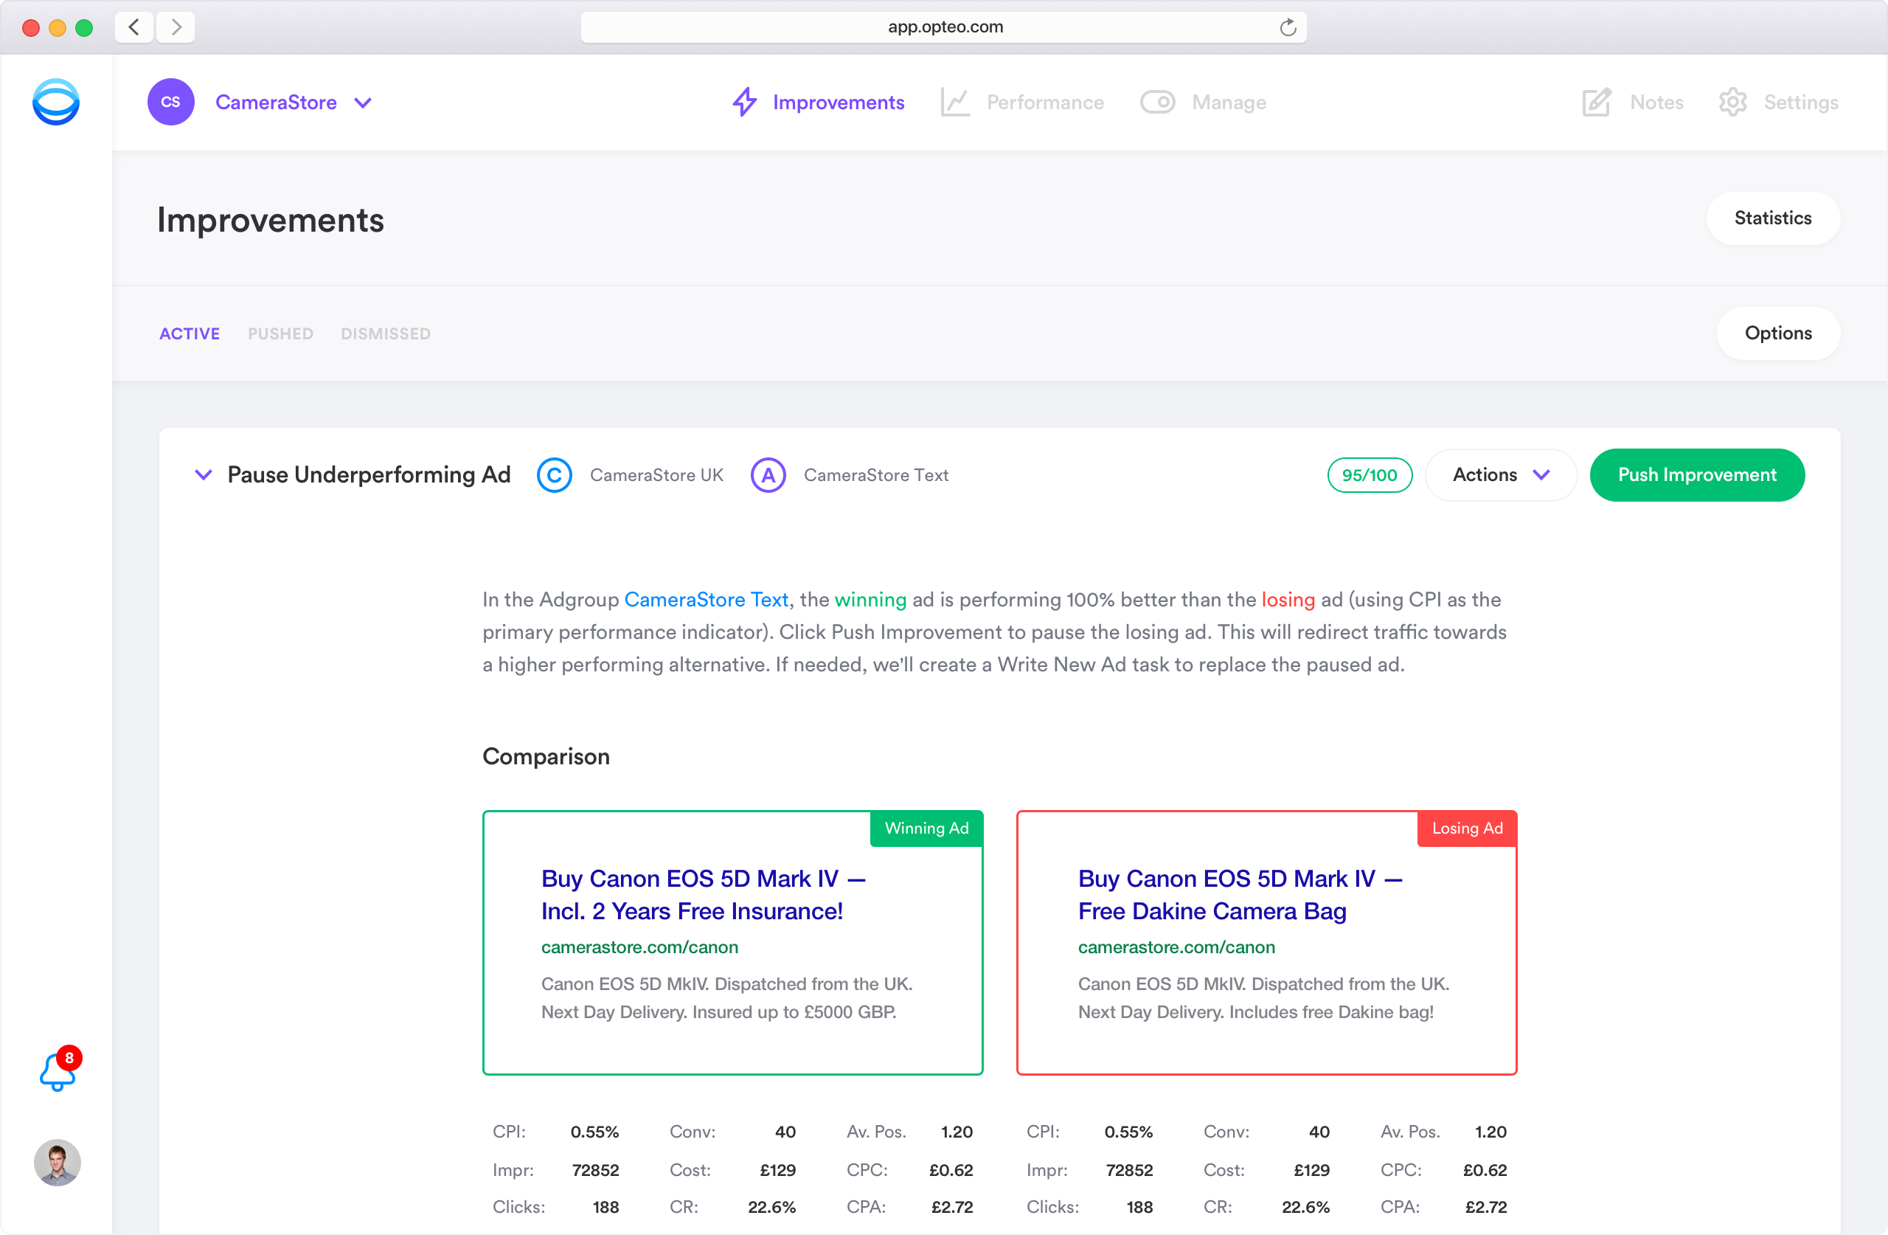Click the winning ad description mentioning £5000 GBP
This screenshot has width=1888, height=1235.
tap(726, 997)
